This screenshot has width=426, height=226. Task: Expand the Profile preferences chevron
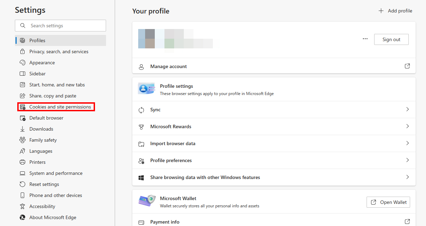point(407,160)
